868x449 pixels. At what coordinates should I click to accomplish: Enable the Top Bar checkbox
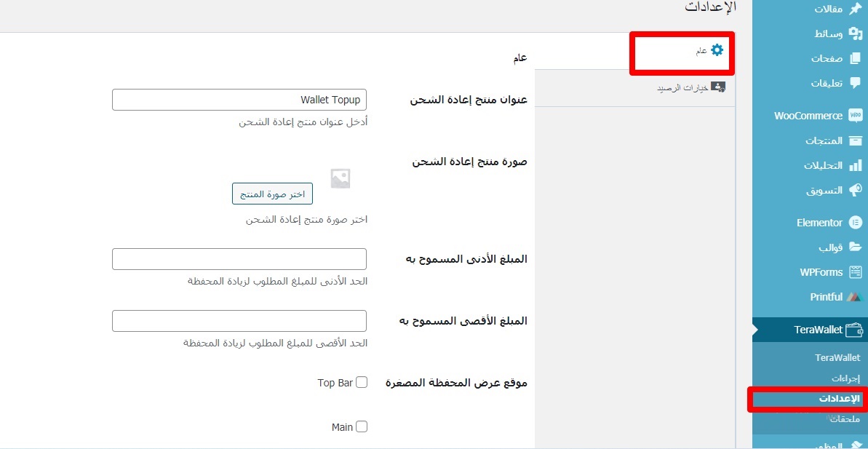(362, 383)
